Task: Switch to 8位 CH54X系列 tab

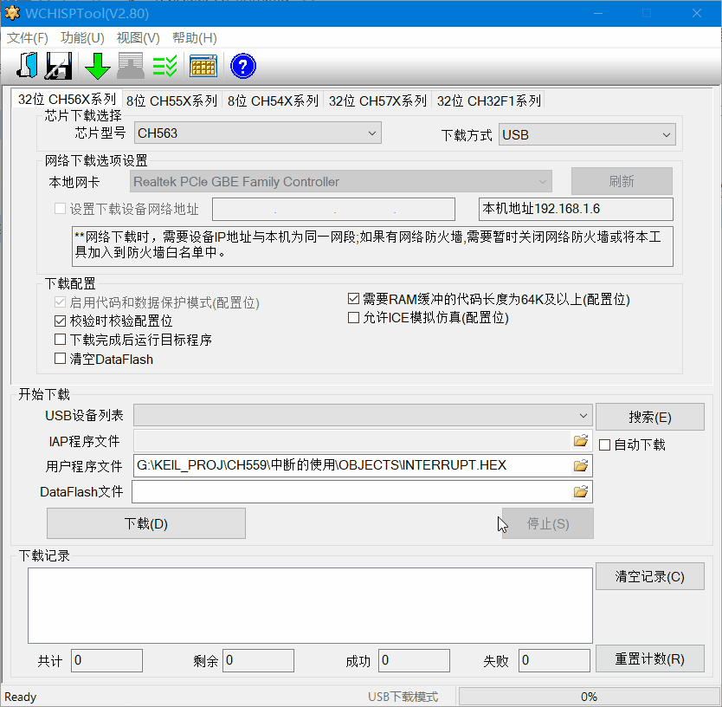Action: 273,101
